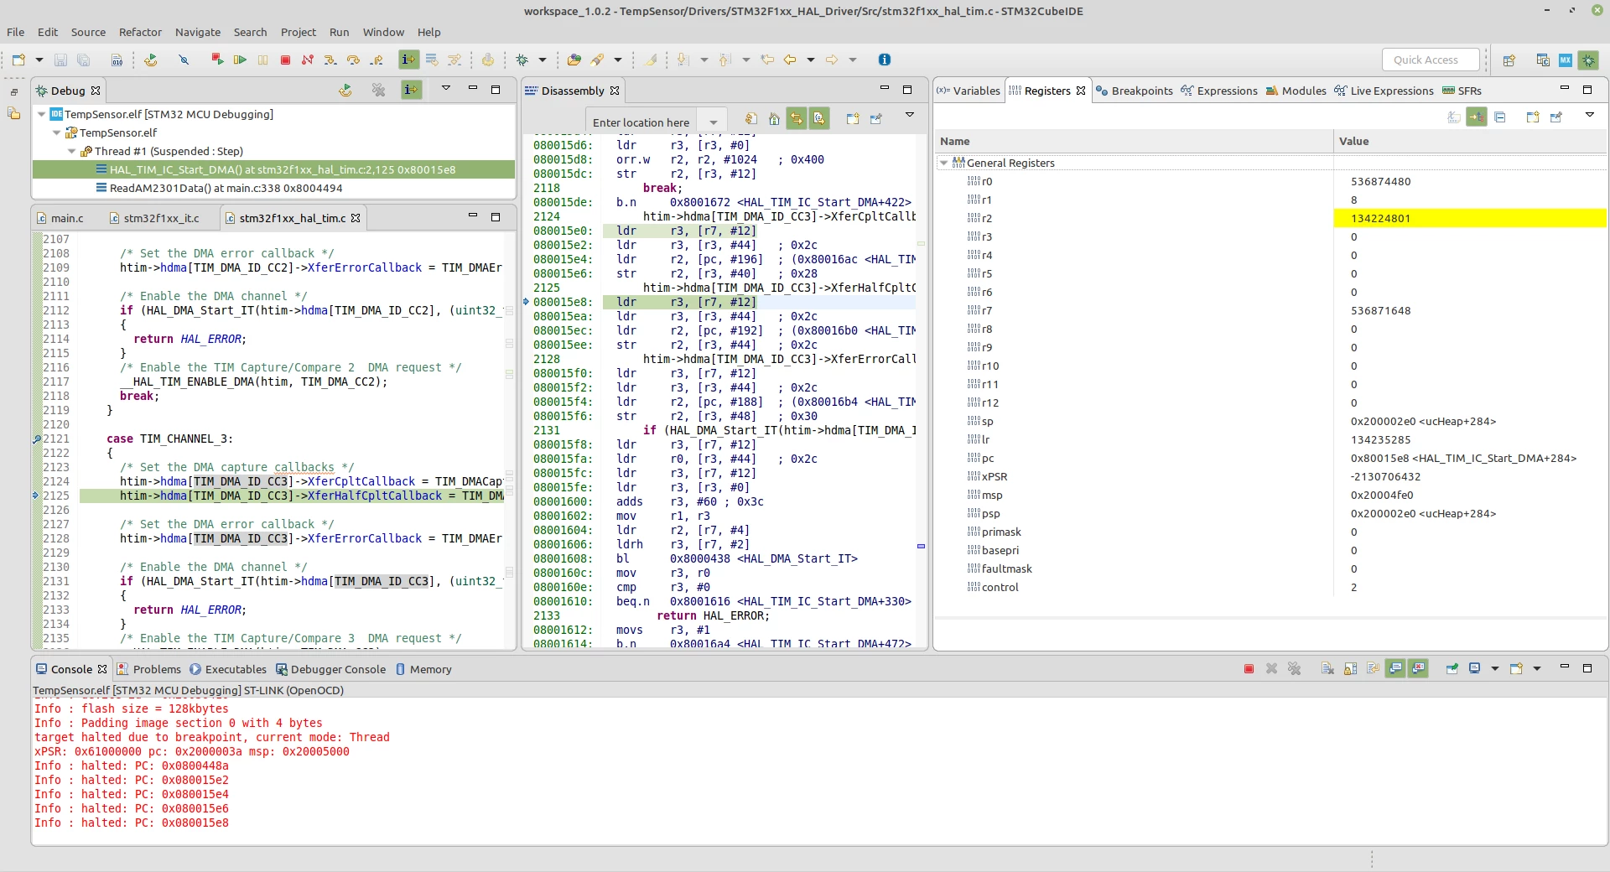This screenshot has width=1610, height=872.
Task: Click the Step Over icon
Action: [353, 60]
